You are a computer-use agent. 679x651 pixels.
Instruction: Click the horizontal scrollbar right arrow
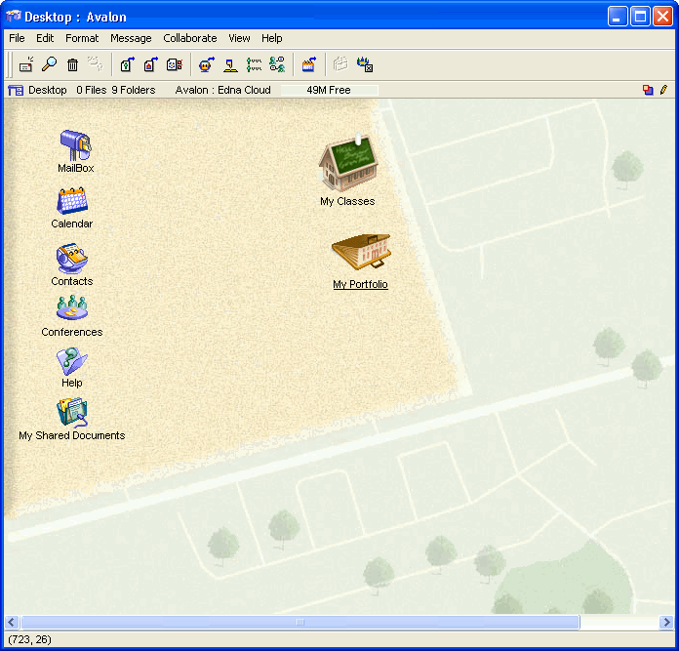667,622
